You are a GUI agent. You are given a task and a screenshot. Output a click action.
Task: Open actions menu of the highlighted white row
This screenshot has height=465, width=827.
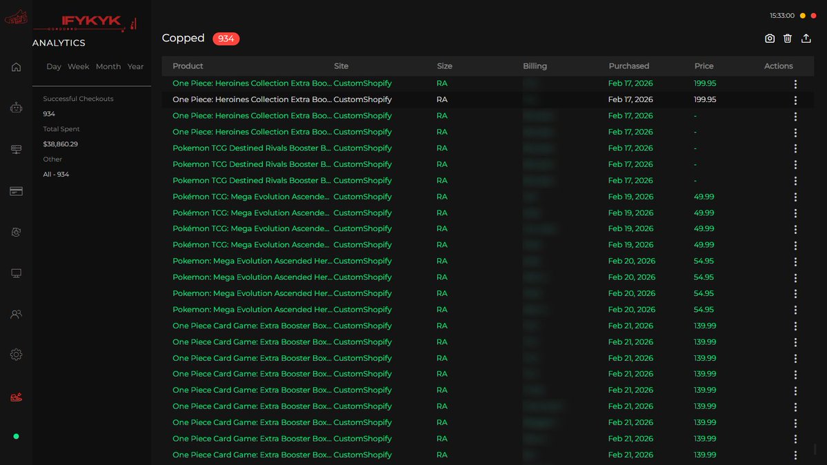pyautogui.click(x=795, y=100)
